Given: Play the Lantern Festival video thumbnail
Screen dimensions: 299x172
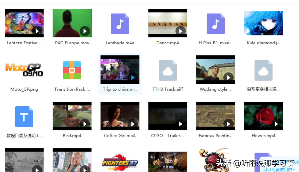Looking at the screenshot, I should [24, 23].
